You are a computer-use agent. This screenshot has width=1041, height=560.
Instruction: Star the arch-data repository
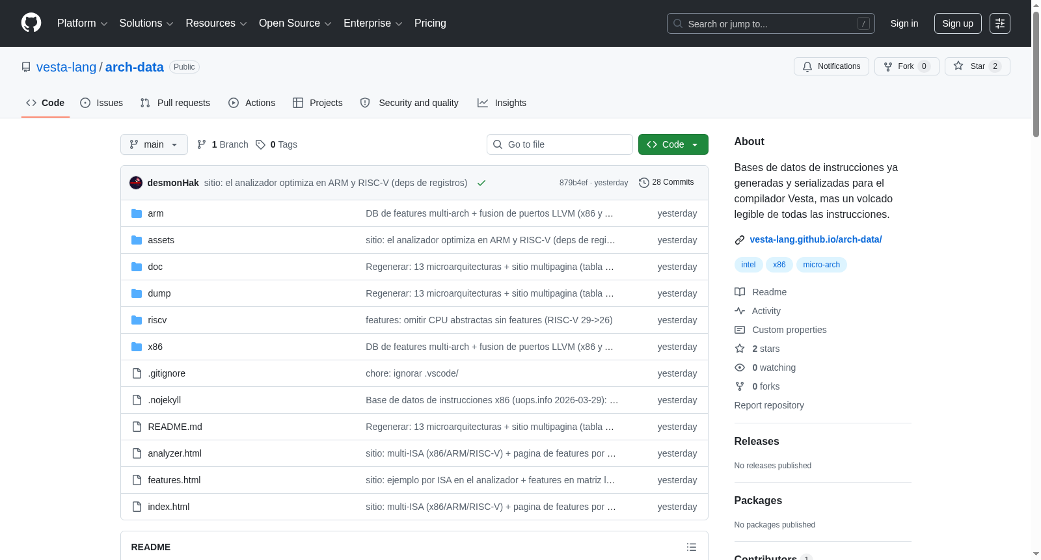(x=977, y=66)
